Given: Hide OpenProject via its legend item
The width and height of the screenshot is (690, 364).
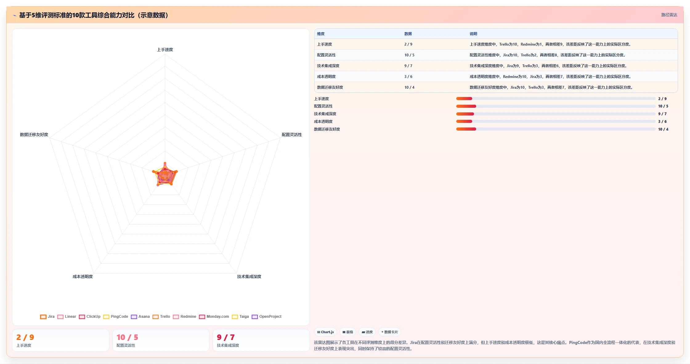Looking at the screenshot, I should tap(266, 317).
